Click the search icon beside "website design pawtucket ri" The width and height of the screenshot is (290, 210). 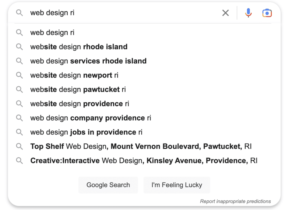(x=20, y=89)
